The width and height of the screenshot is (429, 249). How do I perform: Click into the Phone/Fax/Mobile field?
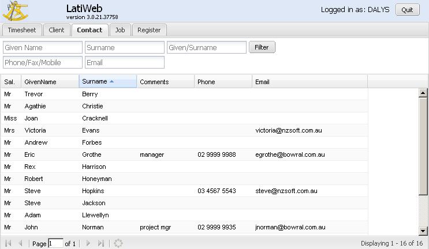tap(43, 62)
